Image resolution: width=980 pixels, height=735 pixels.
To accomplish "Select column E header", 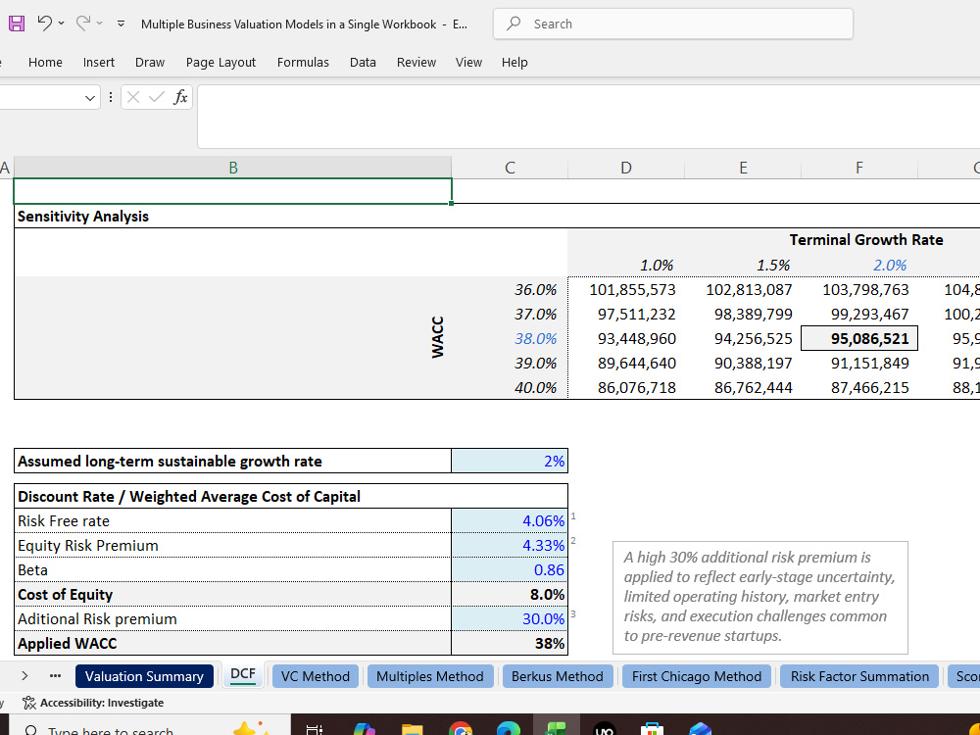I will (743, 168).
